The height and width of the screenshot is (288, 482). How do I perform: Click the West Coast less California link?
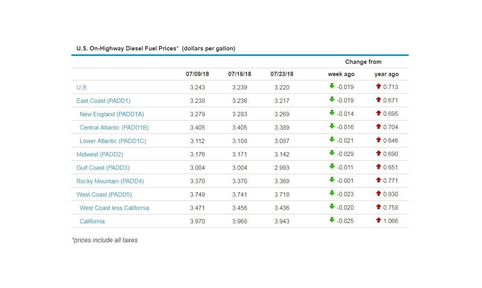coord(114,208)
